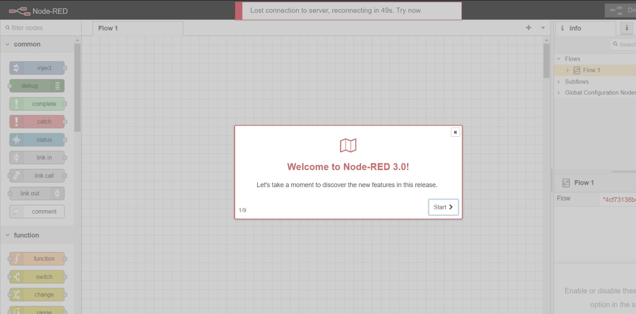Viewport: 636px width, 314px height.
Task: Click the info panel Search field
Action: tap(623, 45)
